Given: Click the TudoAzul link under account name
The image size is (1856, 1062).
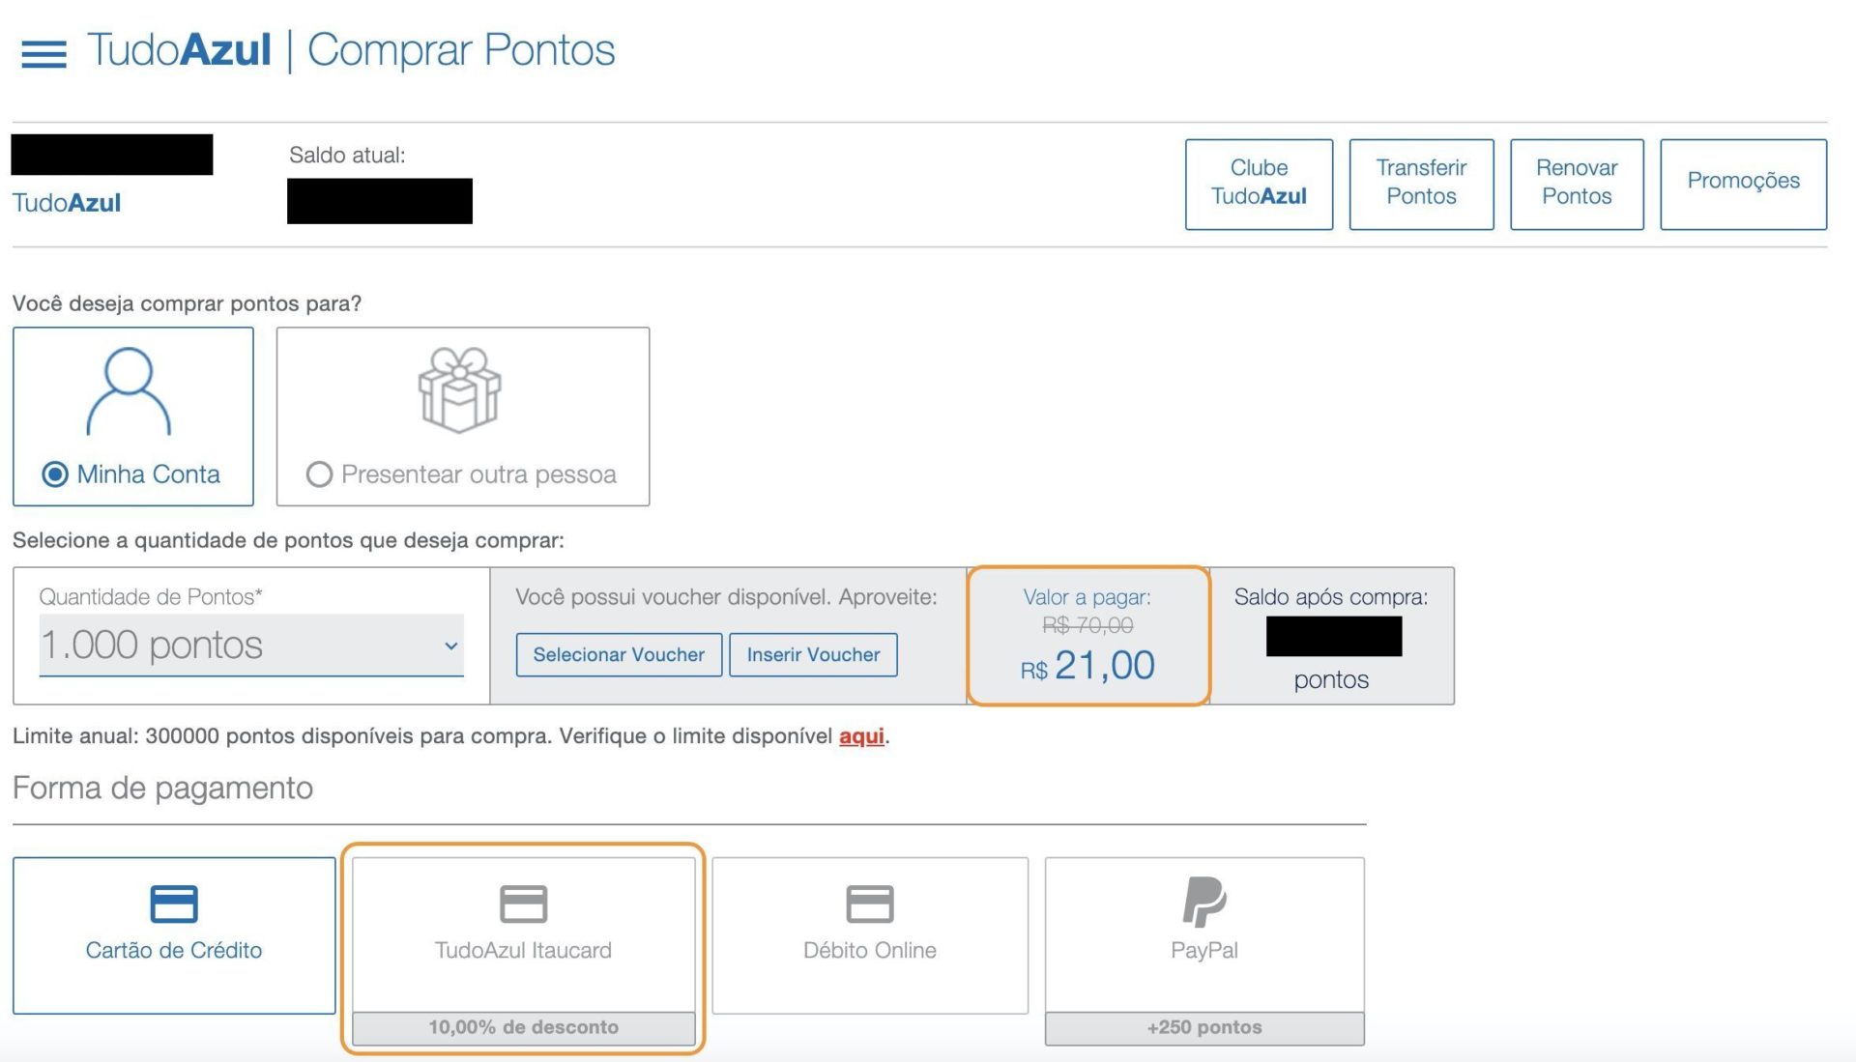Looking at the screenshot, I should click(67, 203).
